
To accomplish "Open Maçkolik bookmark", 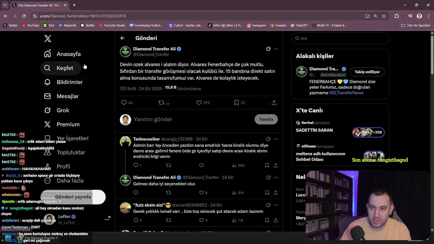I will pyautogui.click(x=67, y=25).
